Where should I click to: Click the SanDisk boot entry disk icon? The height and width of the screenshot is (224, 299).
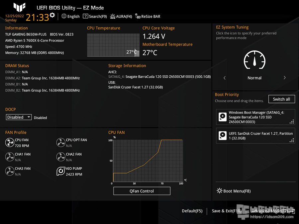tap(222, 136)
